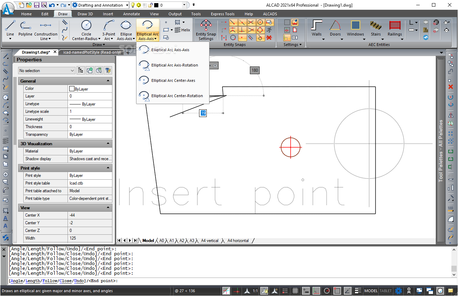Image resolution: width=458 pixels, height=296 pixels.
Task: Toggle MODEL space button in status bar
Action: [371, 291]
